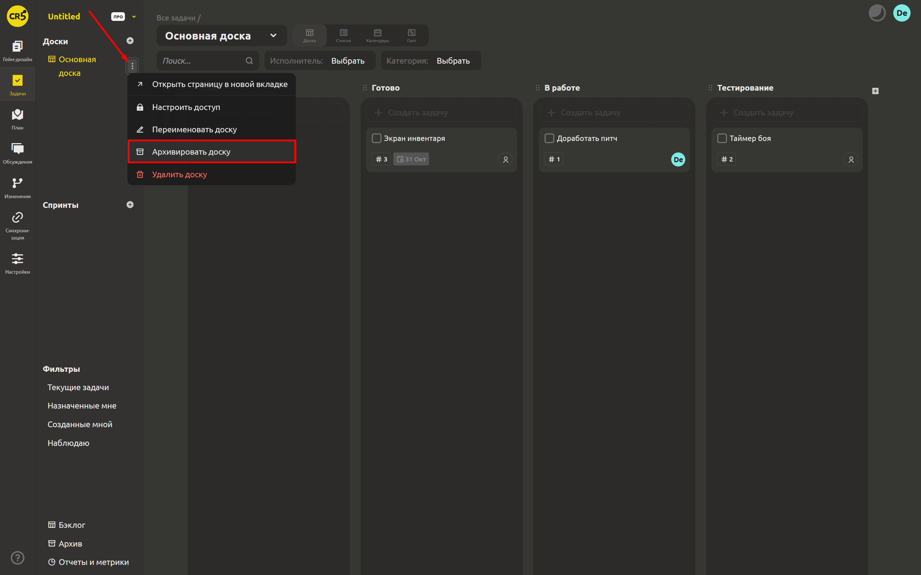921x575 pixels.
Task: Check the Таймер боя task checkbox
Action: [722, 138]
